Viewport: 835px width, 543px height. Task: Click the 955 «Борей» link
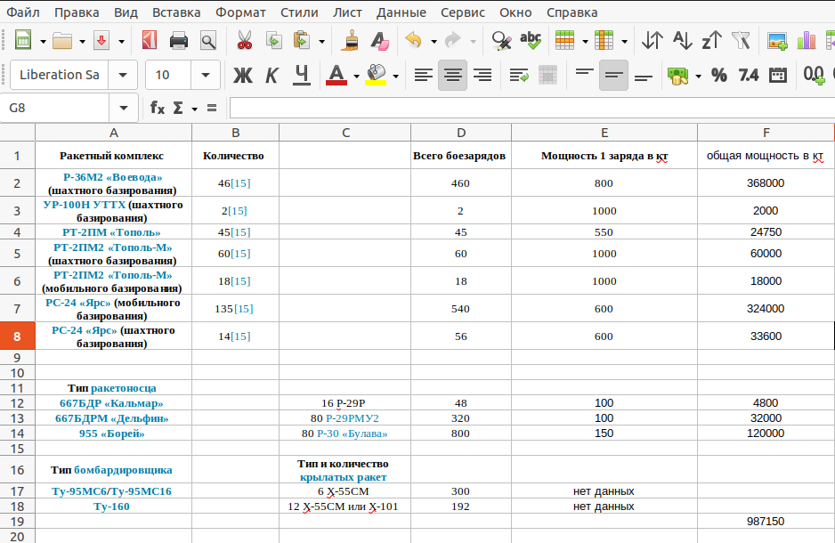(x=111, y=434)
